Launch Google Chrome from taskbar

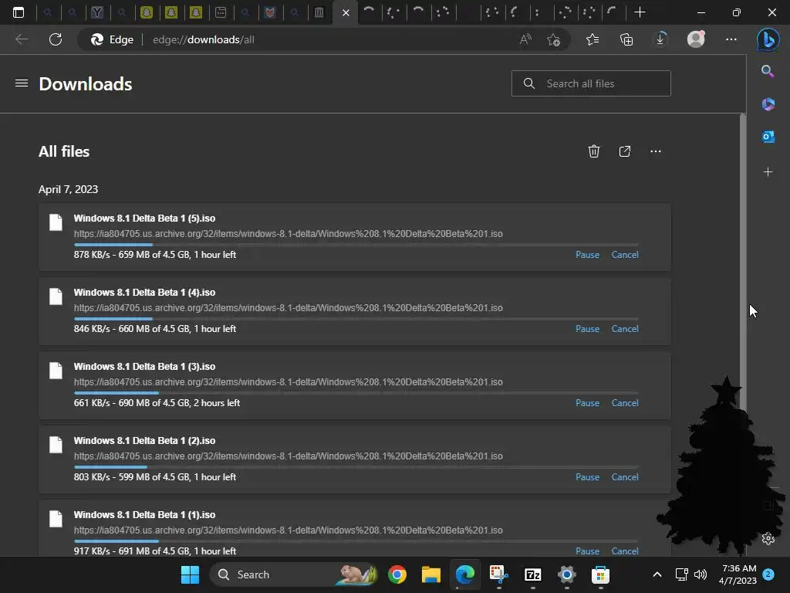click(x=397, y=574)
